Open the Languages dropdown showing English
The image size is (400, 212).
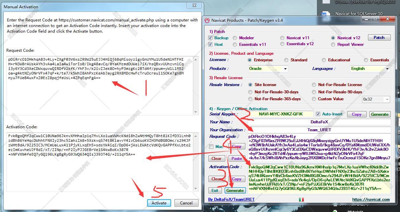pyautogui.click(x=370, y=69)
